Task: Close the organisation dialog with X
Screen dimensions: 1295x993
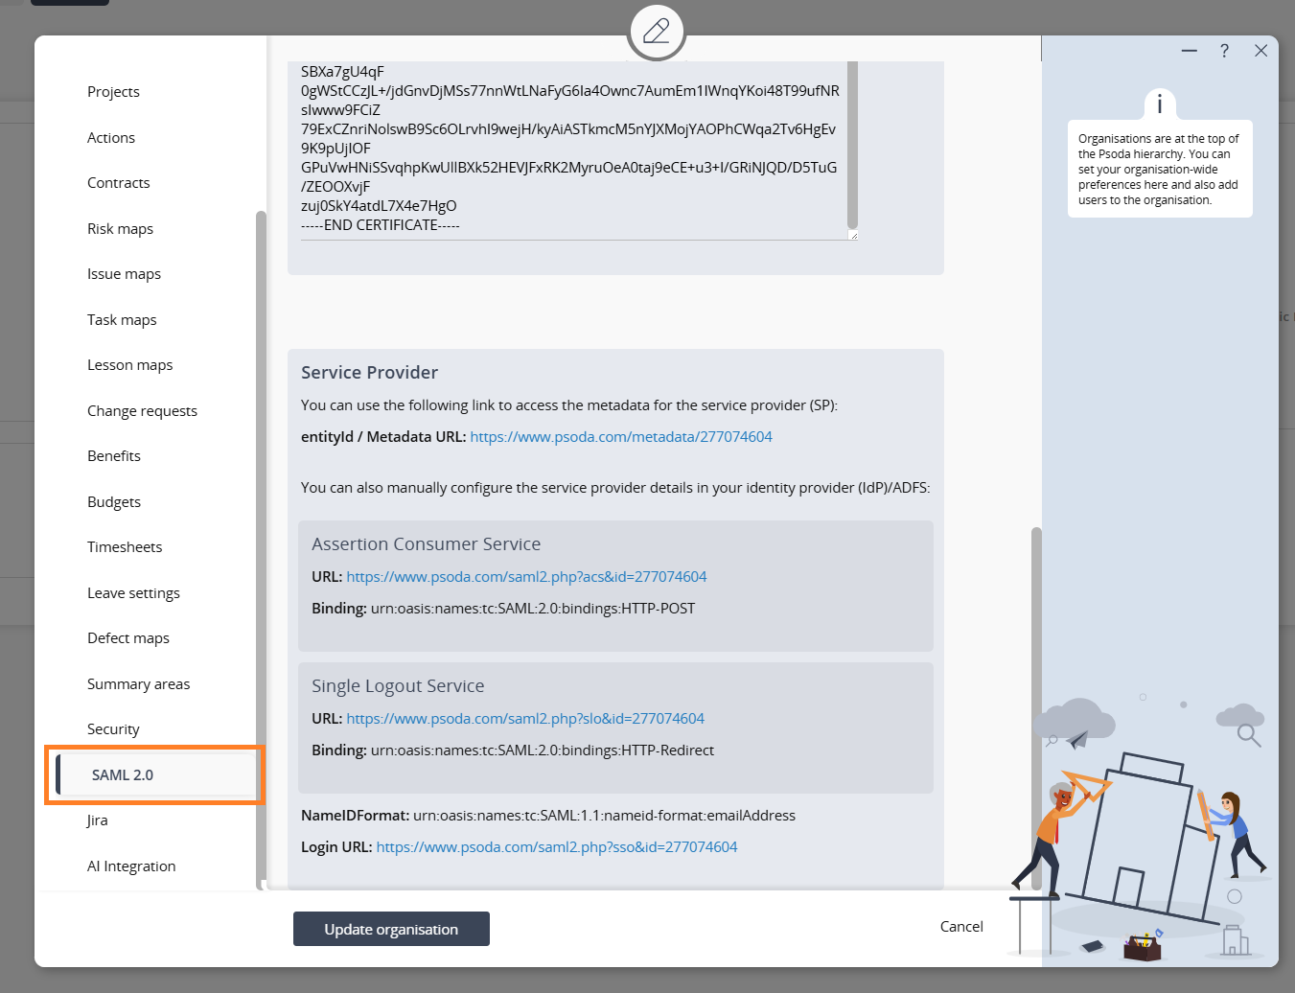Action: point(1260,51)
